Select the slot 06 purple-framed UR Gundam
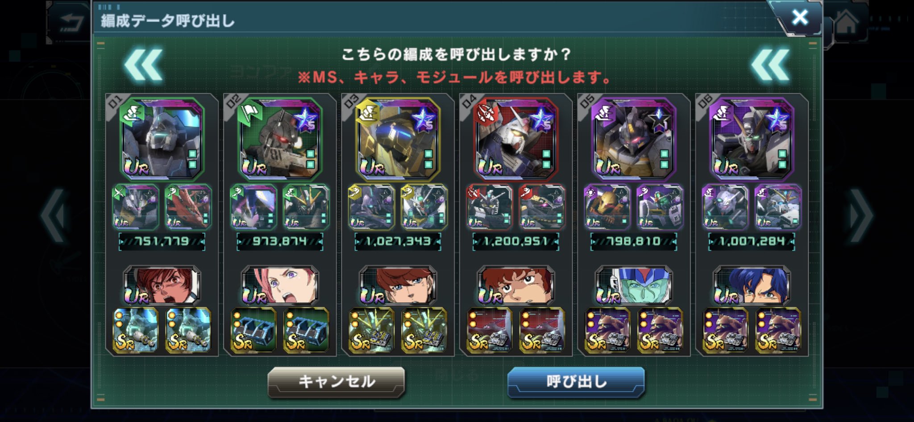Viewport: 914px width, 422px height. pyautogui.click(x=751, y=139)
